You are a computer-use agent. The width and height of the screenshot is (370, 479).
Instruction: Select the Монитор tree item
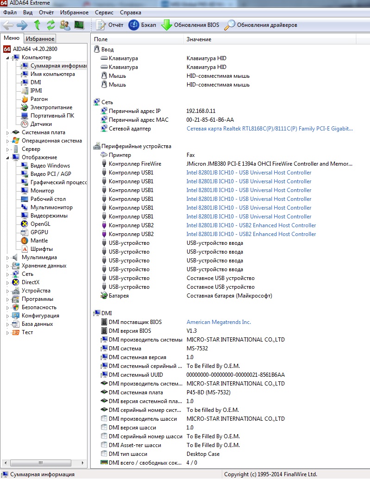click(42, 191)
